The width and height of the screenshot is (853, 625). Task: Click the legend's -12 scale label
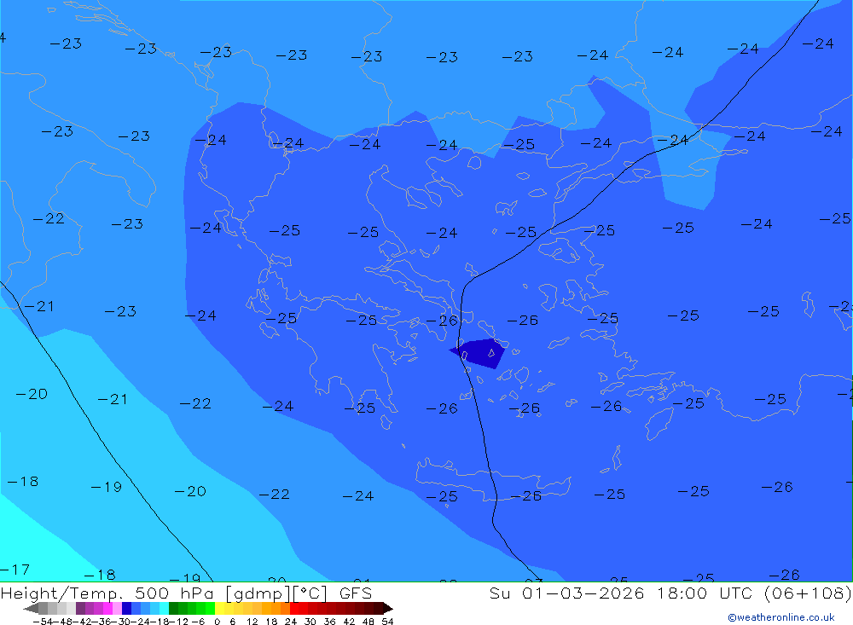tap(178, 622)
